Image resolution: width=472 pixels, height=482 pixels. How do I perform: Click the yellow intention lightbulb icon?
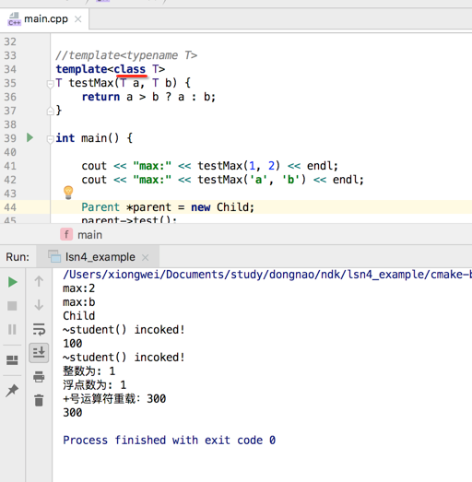68,193
